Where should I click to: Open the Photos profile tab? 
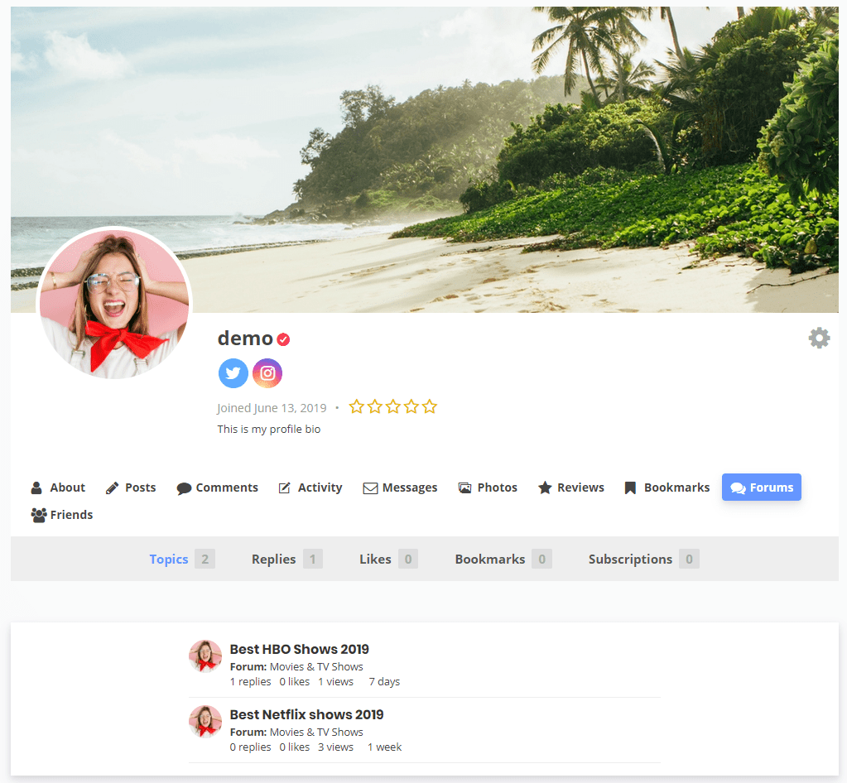point(488,488)
